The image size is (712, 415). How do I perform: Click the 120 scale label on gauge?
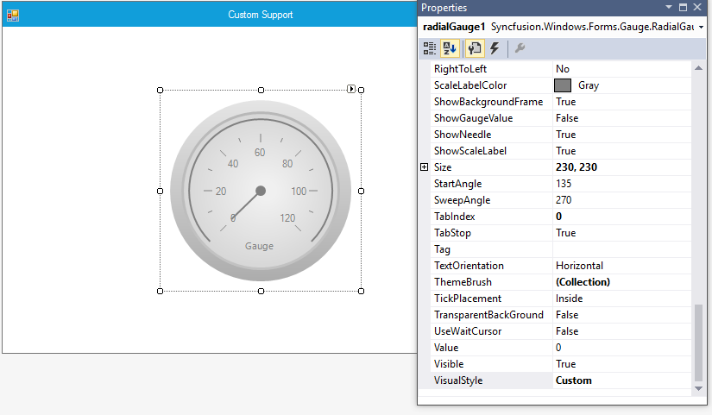coord(287,218)
